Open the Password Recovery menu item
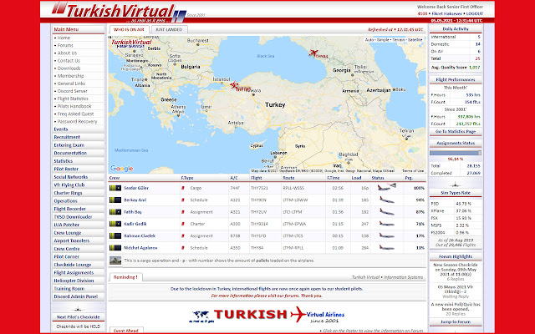535x334 pixels. point(78,121)
